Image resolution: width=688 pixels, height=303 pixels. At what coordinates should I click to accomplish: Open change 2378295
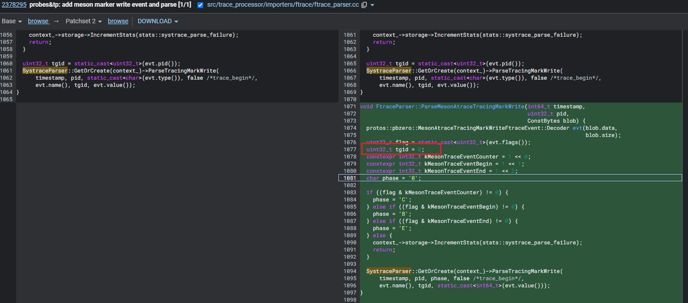pos(13,6)
